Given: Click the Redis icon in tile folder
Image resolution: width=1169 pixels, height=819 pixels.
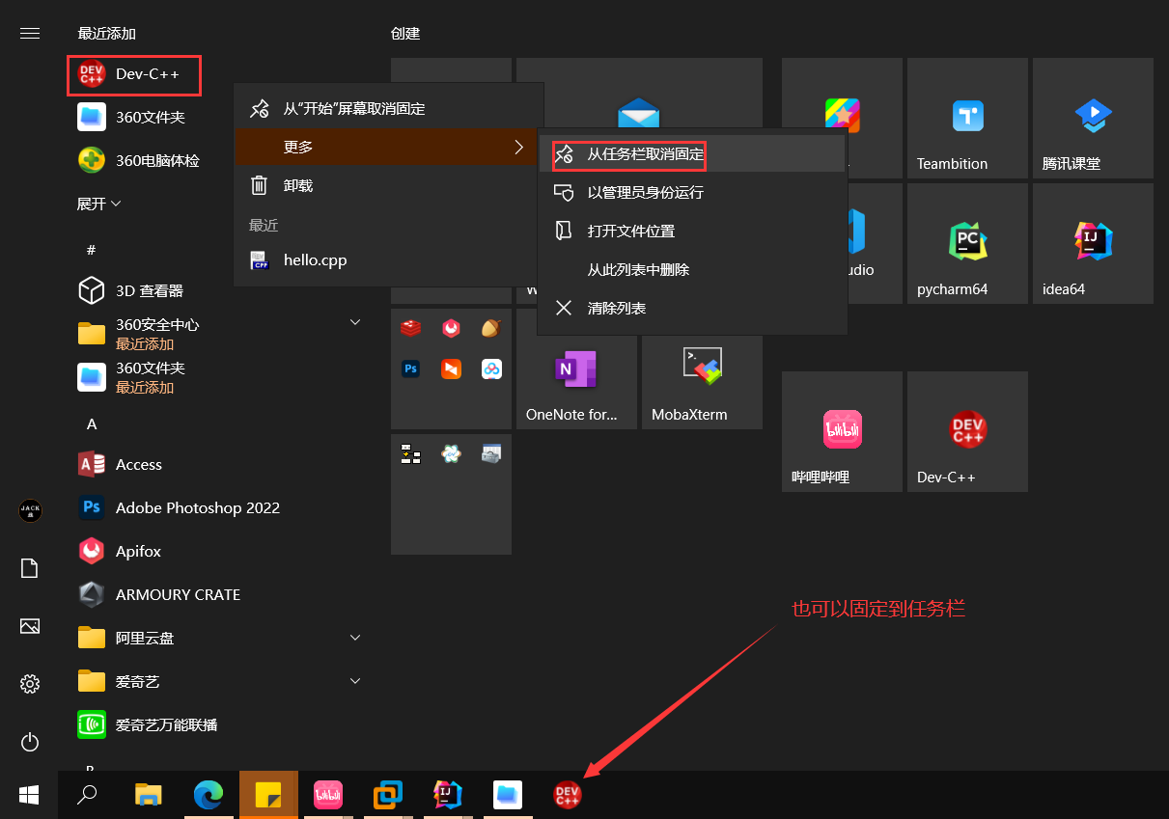Looking at the screenshot, I should pos(411,328).
